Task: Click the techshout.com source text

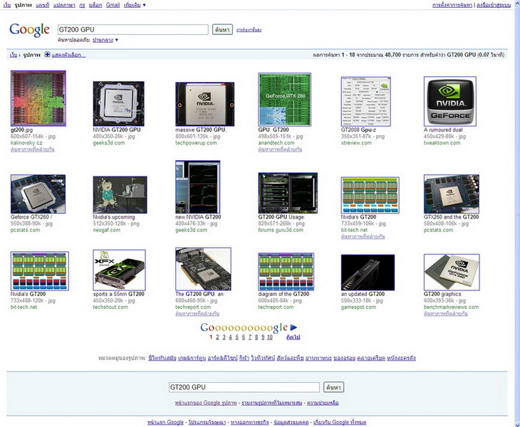Action: 110,307
